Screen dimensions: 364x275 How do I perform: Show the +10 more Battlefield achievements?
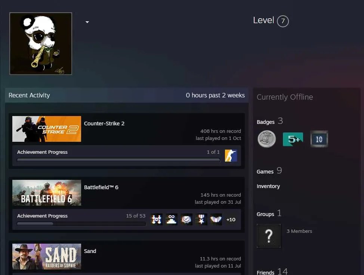pyautogui.click(x=231, y=219)
